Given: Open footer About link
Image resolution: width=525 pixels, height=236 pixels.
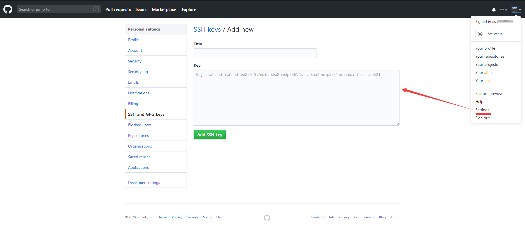Looking at the screenshot, I should click(x=395, y=217).
